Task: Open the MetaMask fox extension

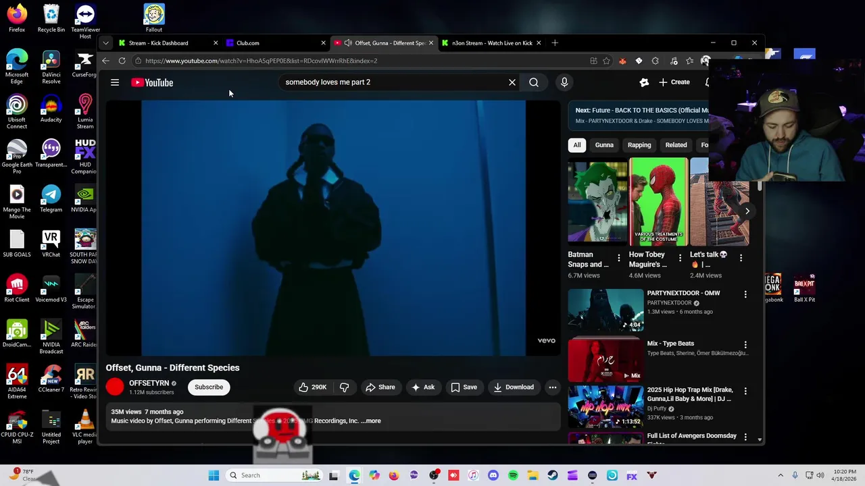Action: (622, 61)
